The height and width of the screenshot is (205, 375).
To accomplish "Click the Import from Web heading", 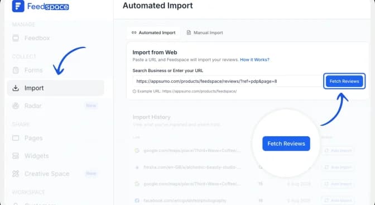I will click(x=155, y=52).
